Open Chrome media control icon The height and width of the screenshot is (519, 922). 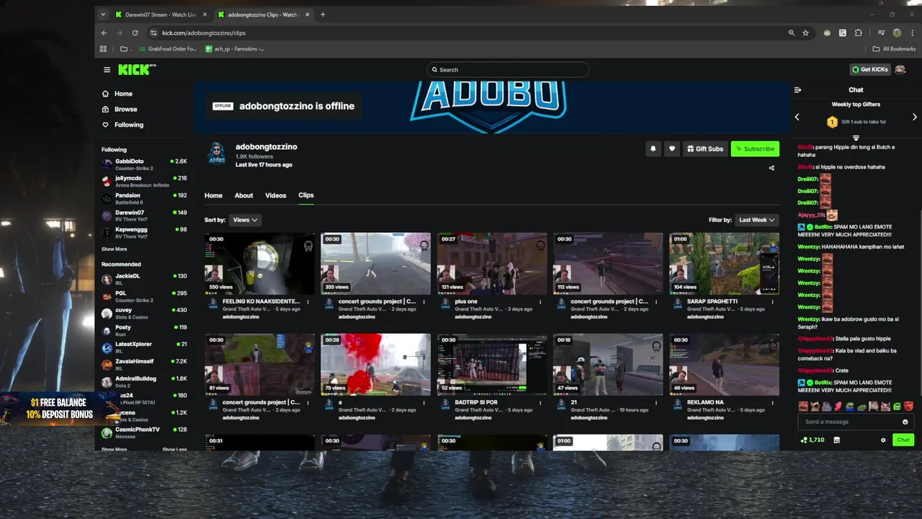point(881,32)
